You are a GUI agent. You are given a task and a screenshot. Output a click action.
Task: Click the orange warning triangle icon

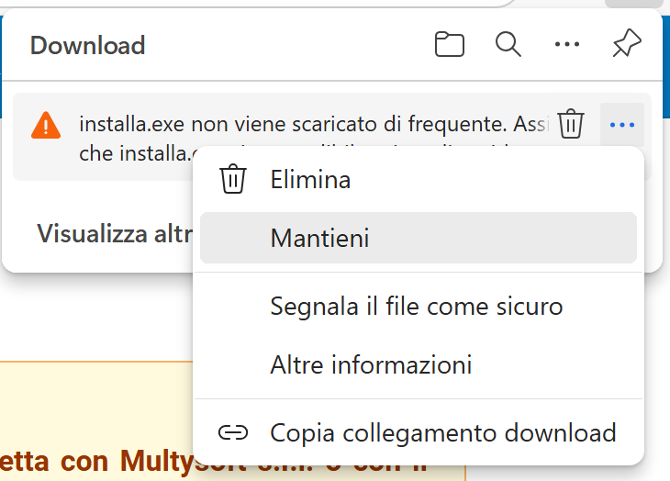tap(46, 125)
